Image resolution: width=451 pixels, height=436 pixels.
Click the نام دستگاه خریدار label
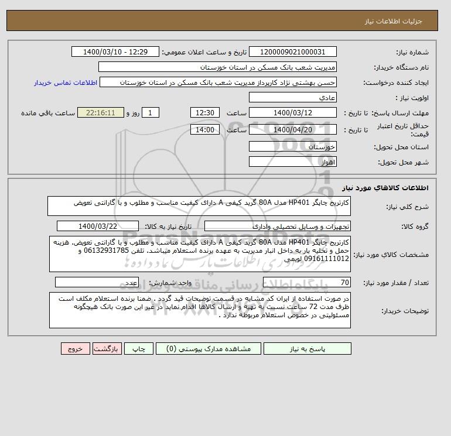pyautogui.click(x=401, y=67)
